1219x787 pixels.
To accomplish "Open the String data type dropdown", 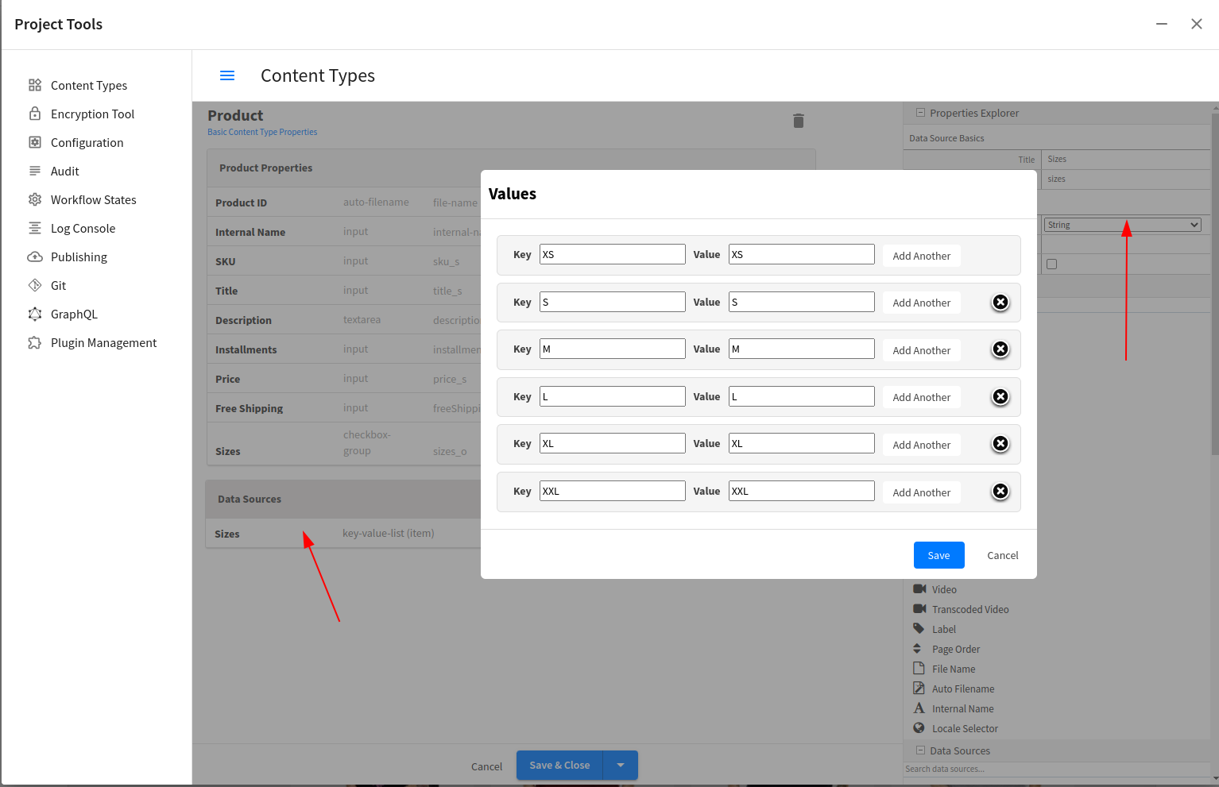I will 1122,225.
